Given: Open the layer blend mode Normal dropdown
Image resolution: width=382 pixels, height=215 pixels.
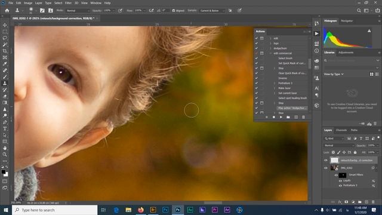Looking at the screenshot, I should click(339, 146).
